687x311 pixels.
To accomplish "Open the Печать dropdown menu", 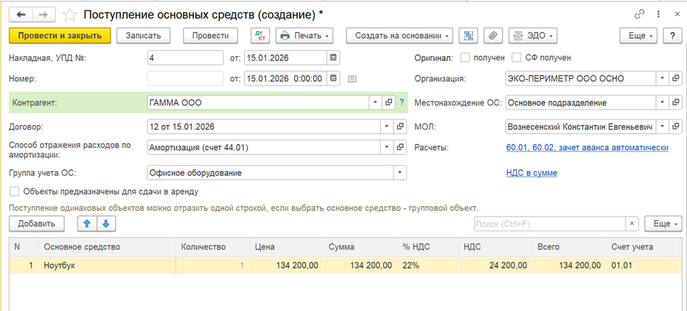I will 305,36.
